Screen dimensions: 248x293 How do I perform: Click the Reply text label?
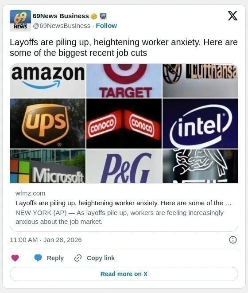[55, 258]
